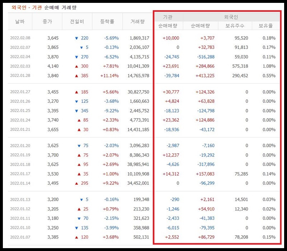Viewport: 287px width, 251px height.
Task: Click foreign net value +86,729
Action: 206,237
